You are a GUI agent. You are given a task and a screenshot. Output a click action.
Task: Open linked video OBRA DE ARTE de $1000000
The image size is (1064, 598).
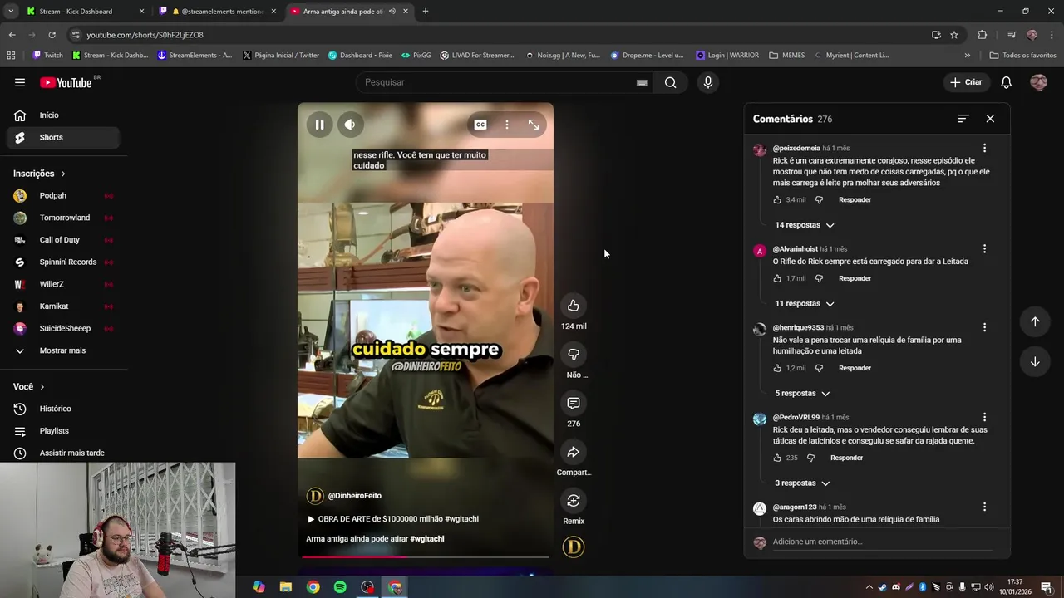coord(393,519)
